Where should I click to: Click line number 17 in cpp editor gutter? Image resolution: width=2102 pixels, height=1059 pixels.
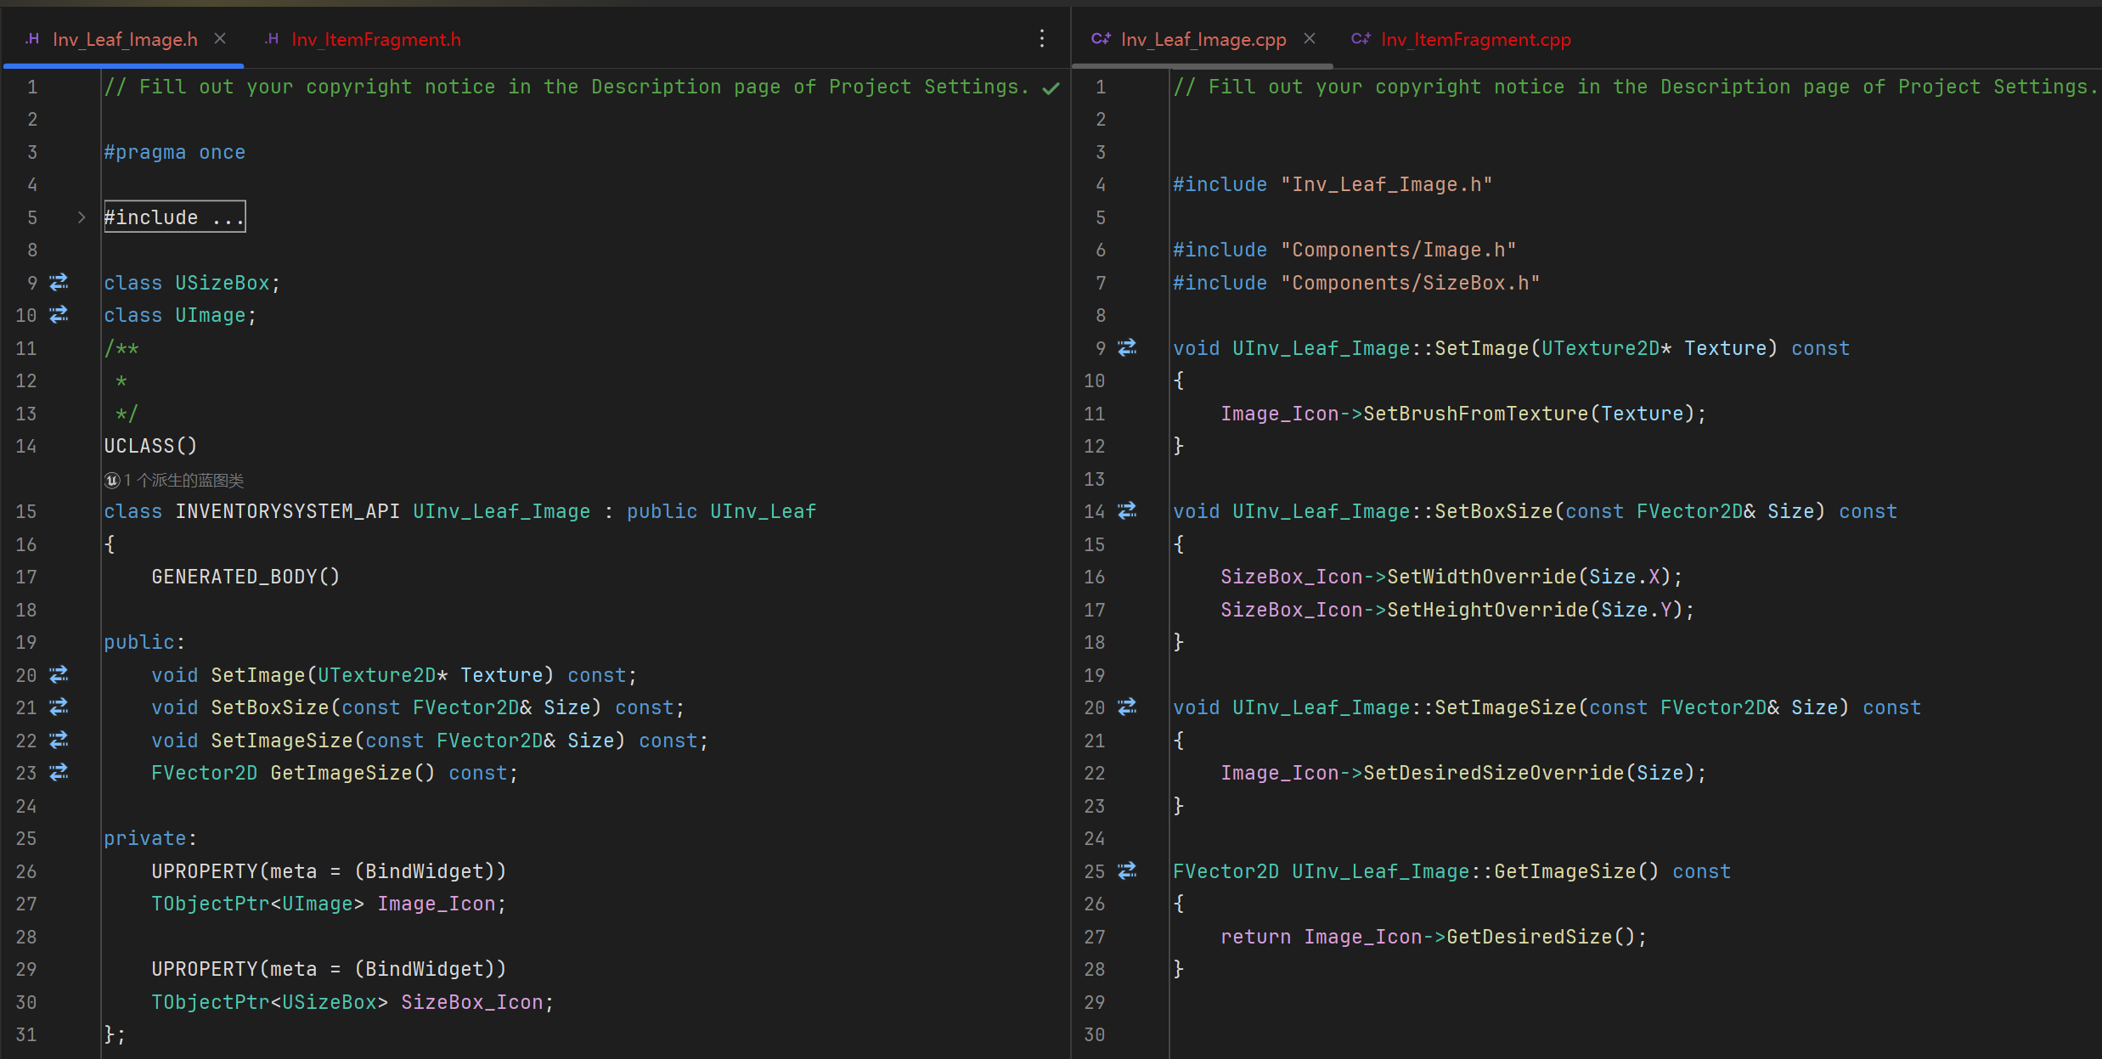1095,610
